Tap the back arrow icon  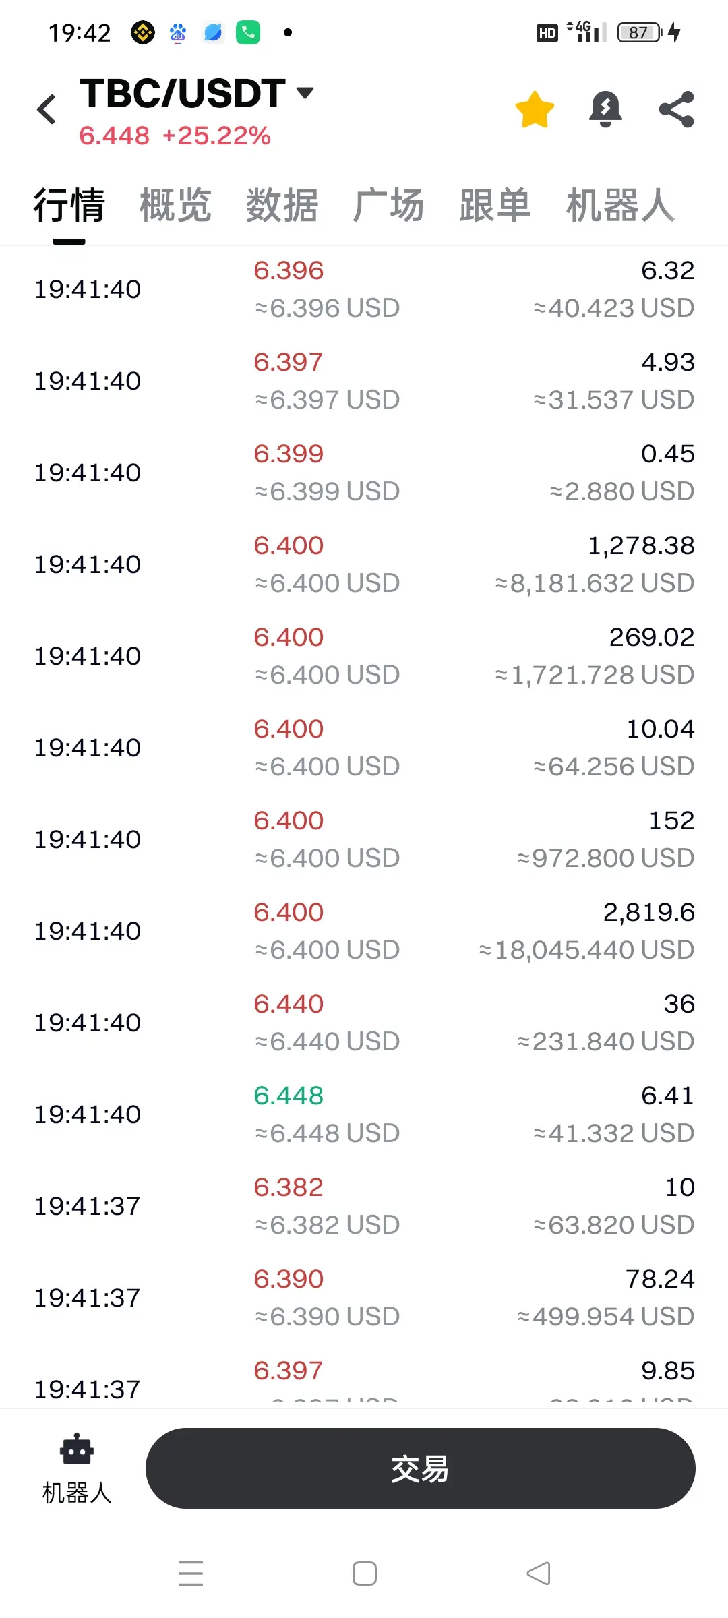tap(47, 109)
